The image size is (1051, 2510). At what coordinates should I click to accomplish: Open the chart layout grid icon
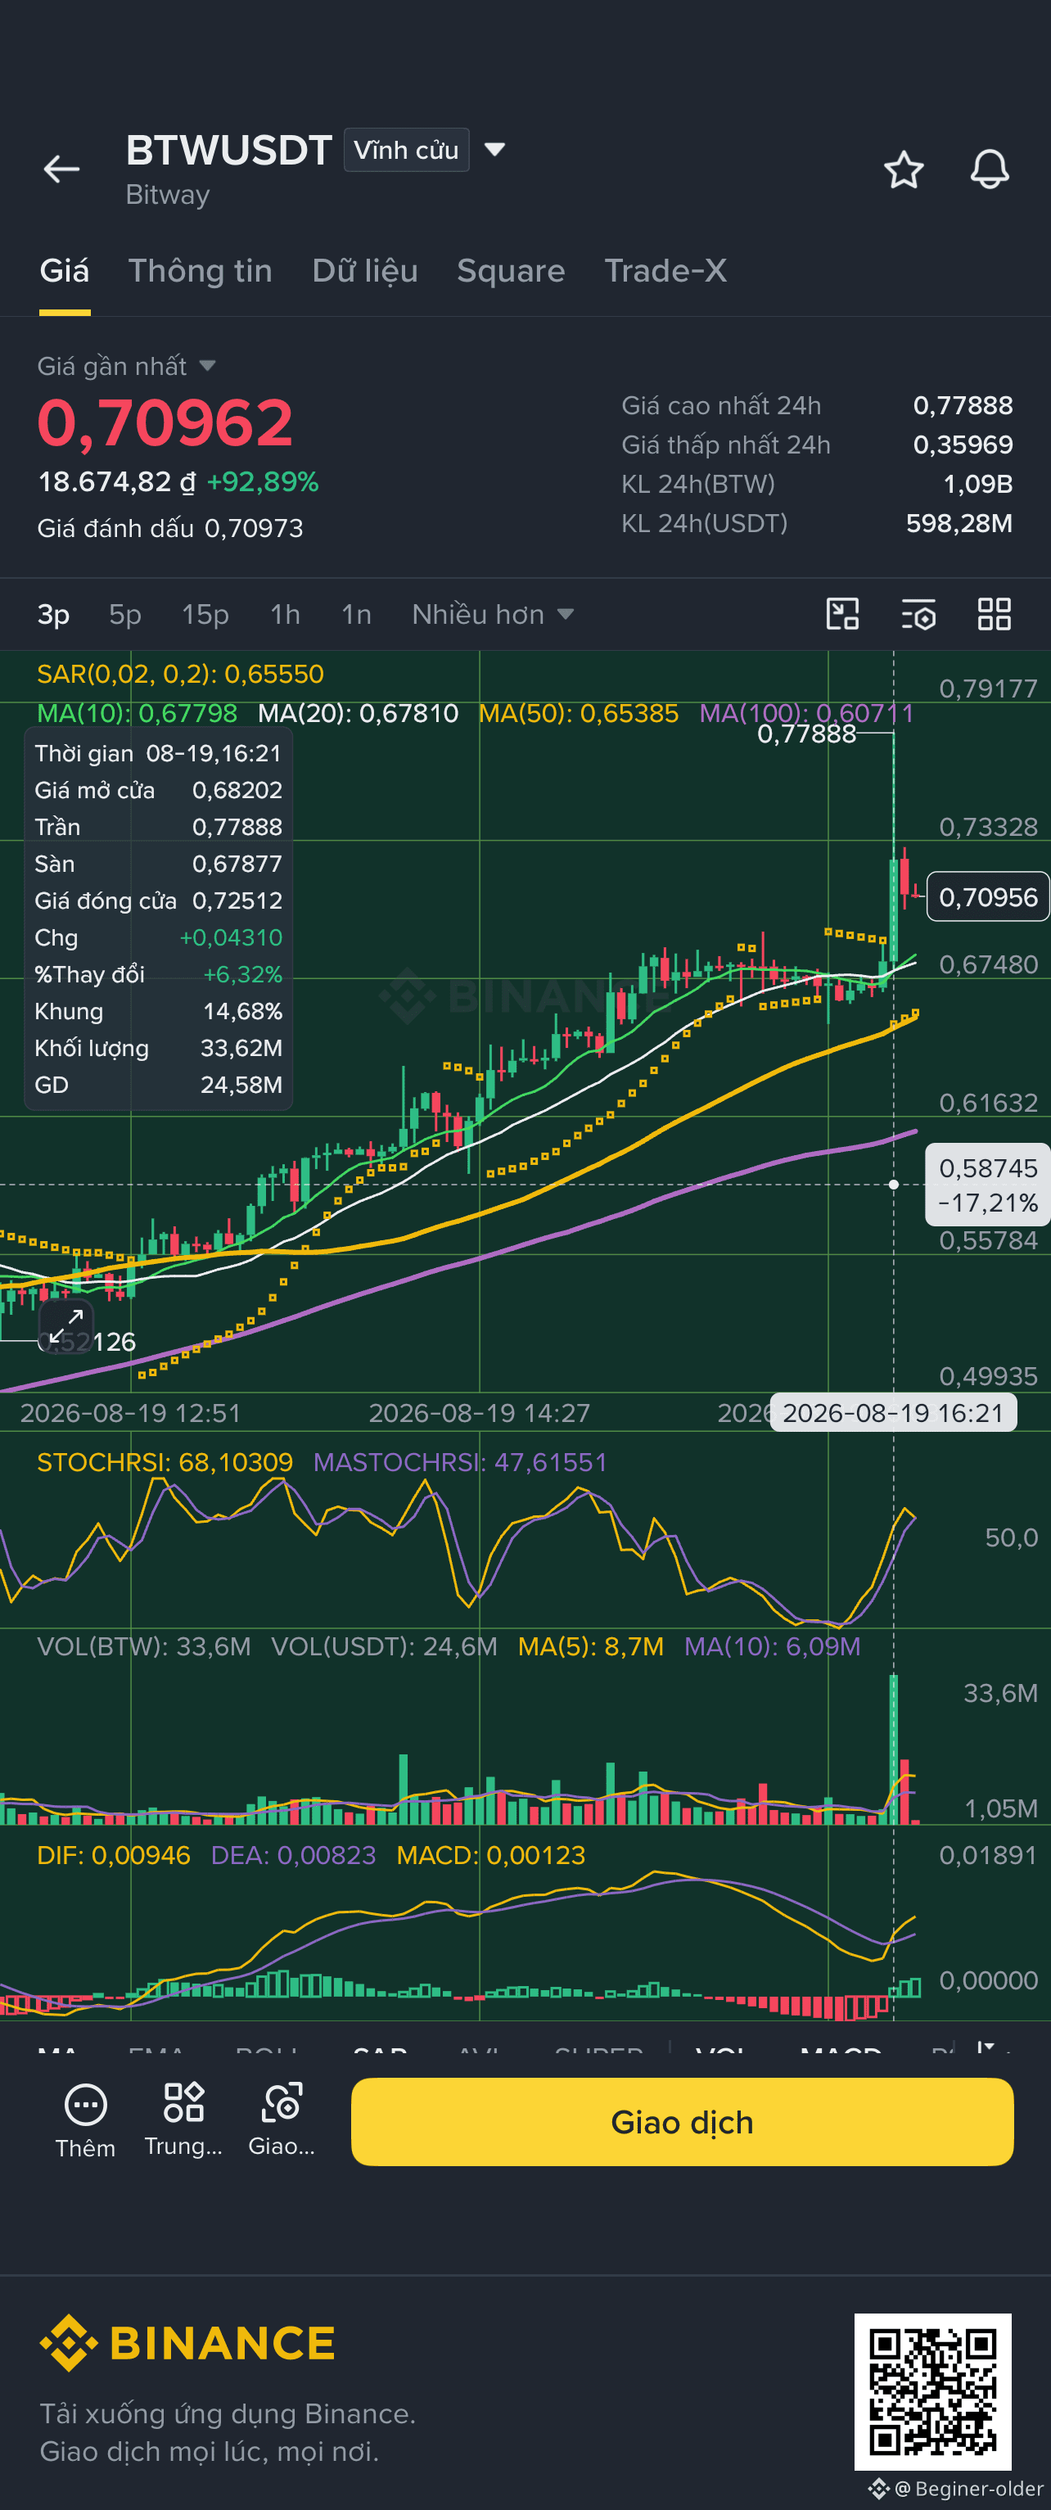pos(995,615)
